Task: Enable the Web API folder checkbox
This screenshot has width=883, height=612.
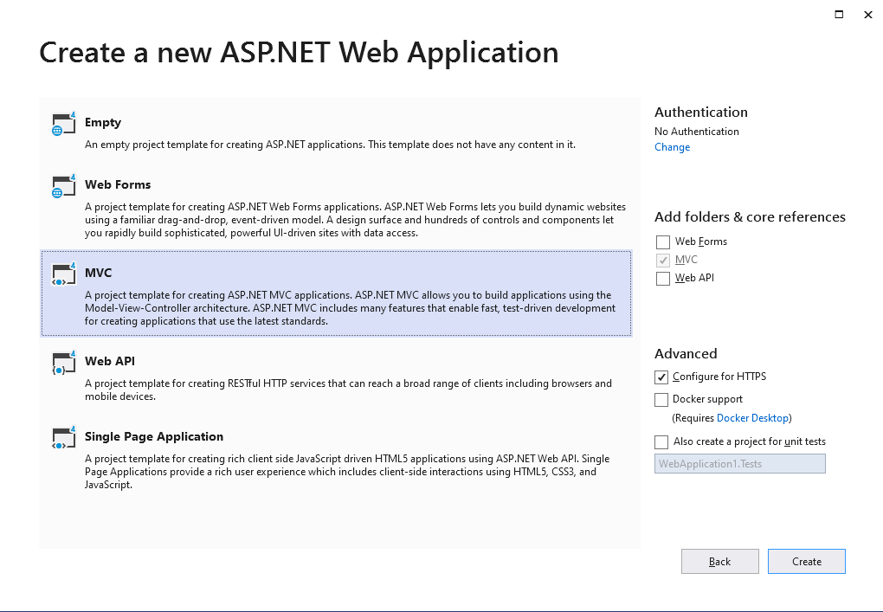Action: point(662,278)
